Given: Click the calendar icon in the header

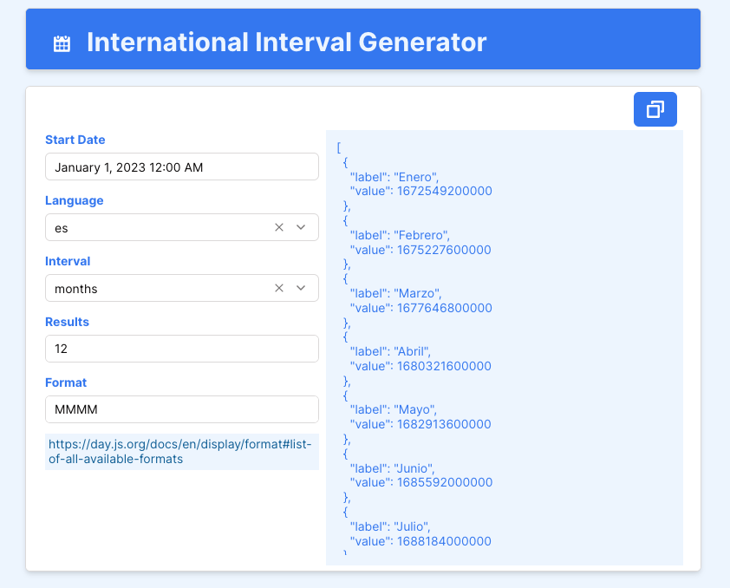Looking at the screenshot, I should point(62,43).
